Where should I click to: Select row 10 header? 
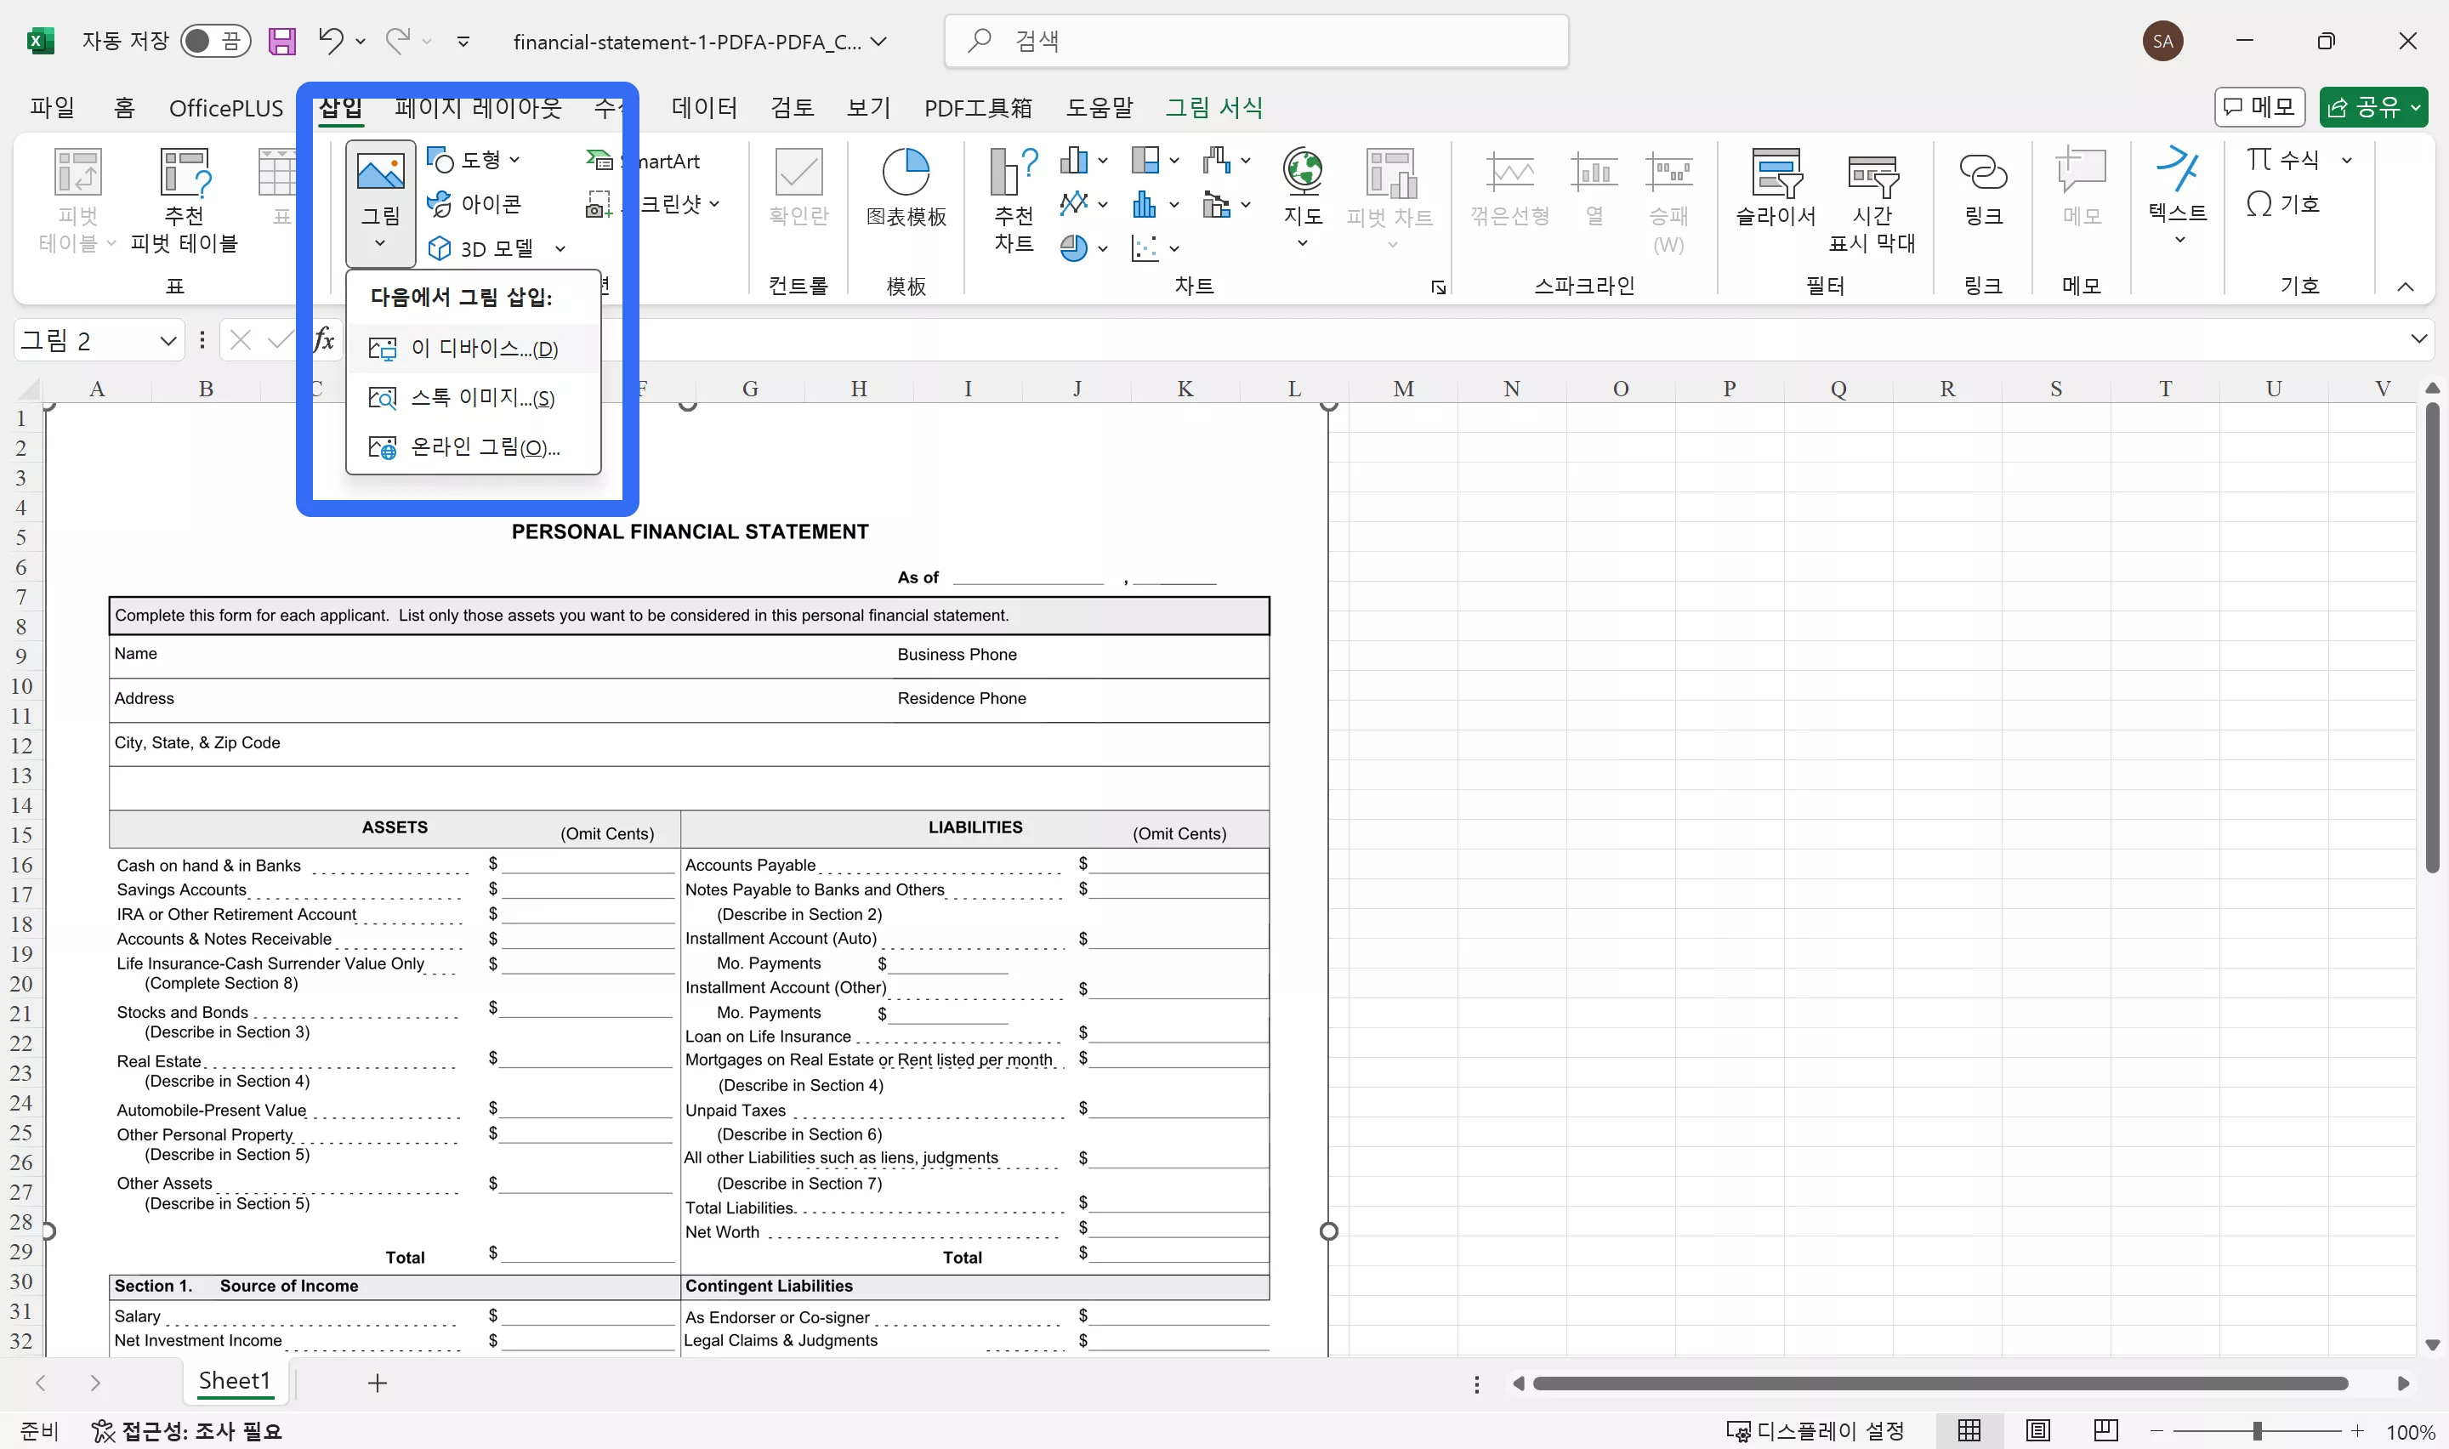coord(21,686)
